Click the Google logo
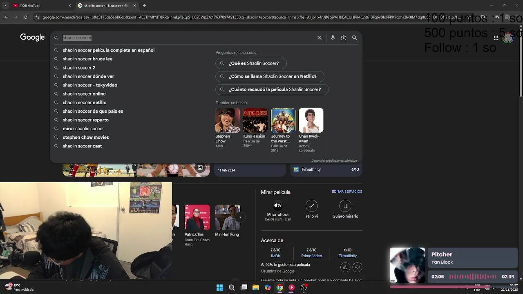This screenshot has height=294, width=523. pyautogui.click(x=32, y=37)
